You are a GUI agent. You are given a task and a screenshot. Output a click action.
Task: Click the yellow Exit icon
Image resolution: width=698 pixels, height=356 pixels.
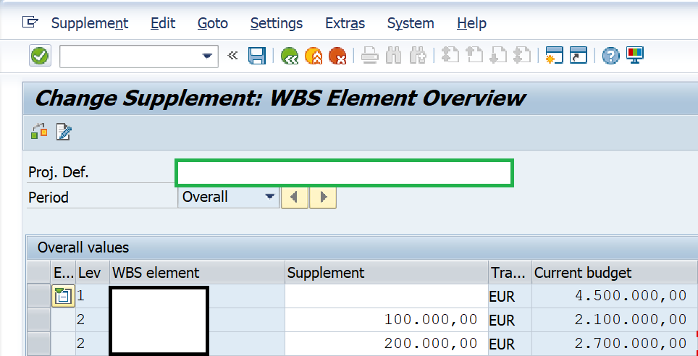tap(314, 56)
